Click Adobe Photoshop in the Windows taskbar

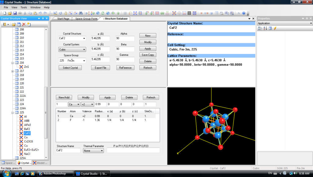coord(54,174)
